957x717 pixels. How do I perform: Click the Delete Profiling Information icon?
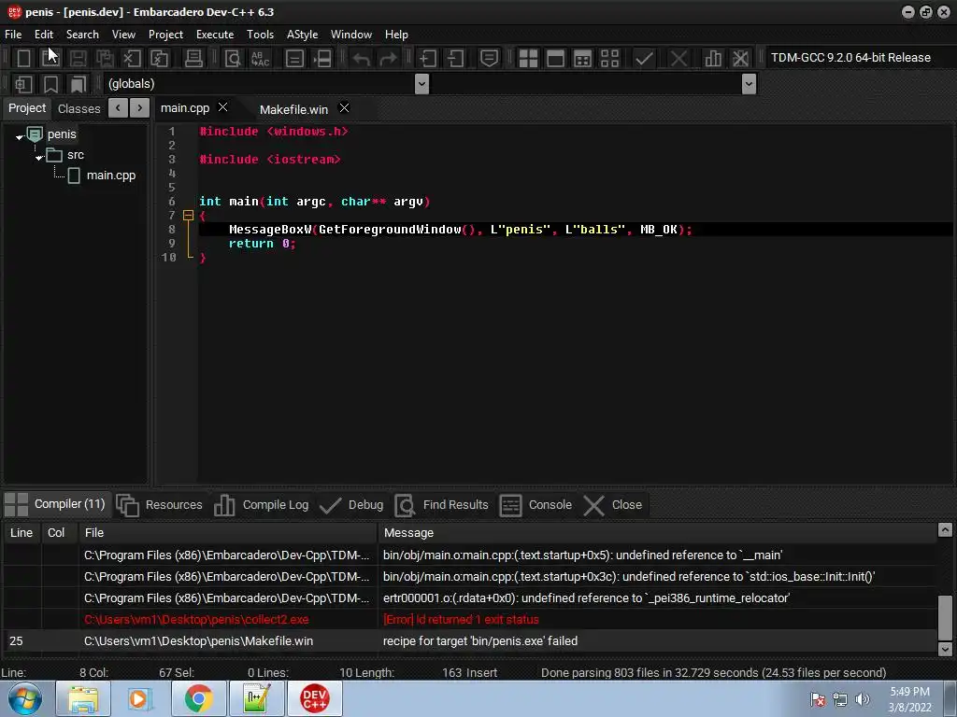[740, 59]
